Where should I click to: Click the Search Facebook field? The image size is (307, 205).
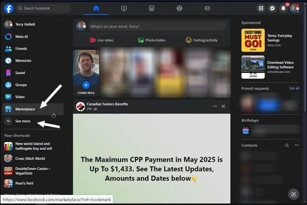pyautogui.click(x=43, y=8)
